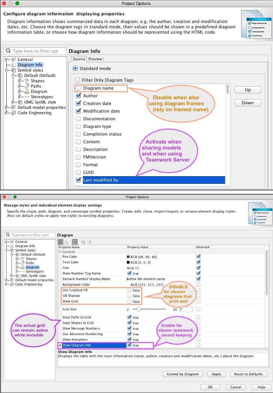Switch to the Source tab

click(79, 59)
